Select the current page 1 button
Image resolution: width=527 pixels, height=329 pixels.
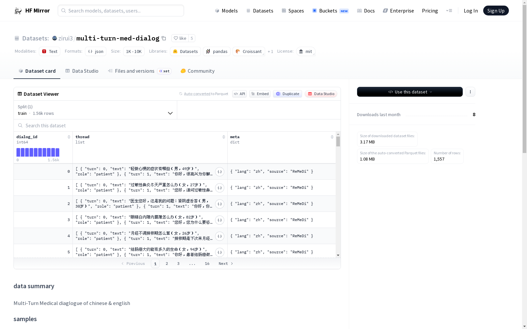point(155,264)
